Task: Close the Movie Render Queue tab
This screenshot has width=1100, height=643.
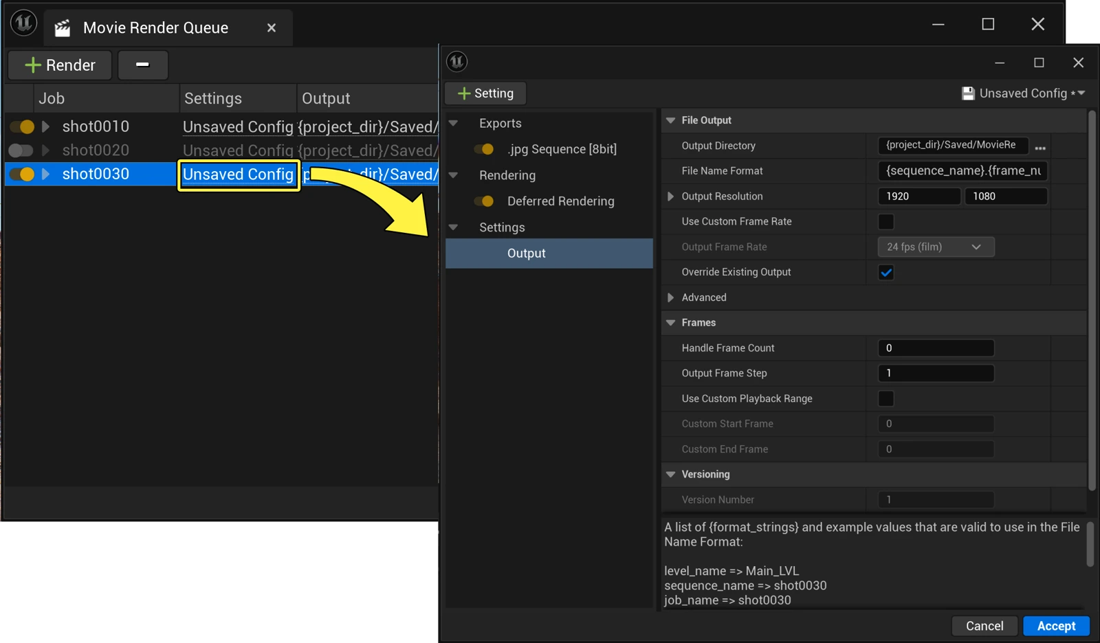Action: (x=272, y=27)
